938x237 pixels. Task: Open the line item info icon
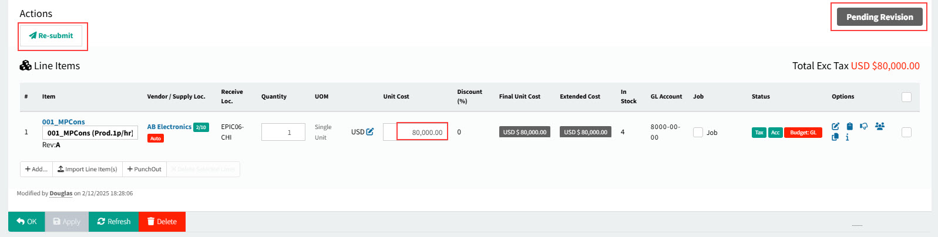point(847,137)
